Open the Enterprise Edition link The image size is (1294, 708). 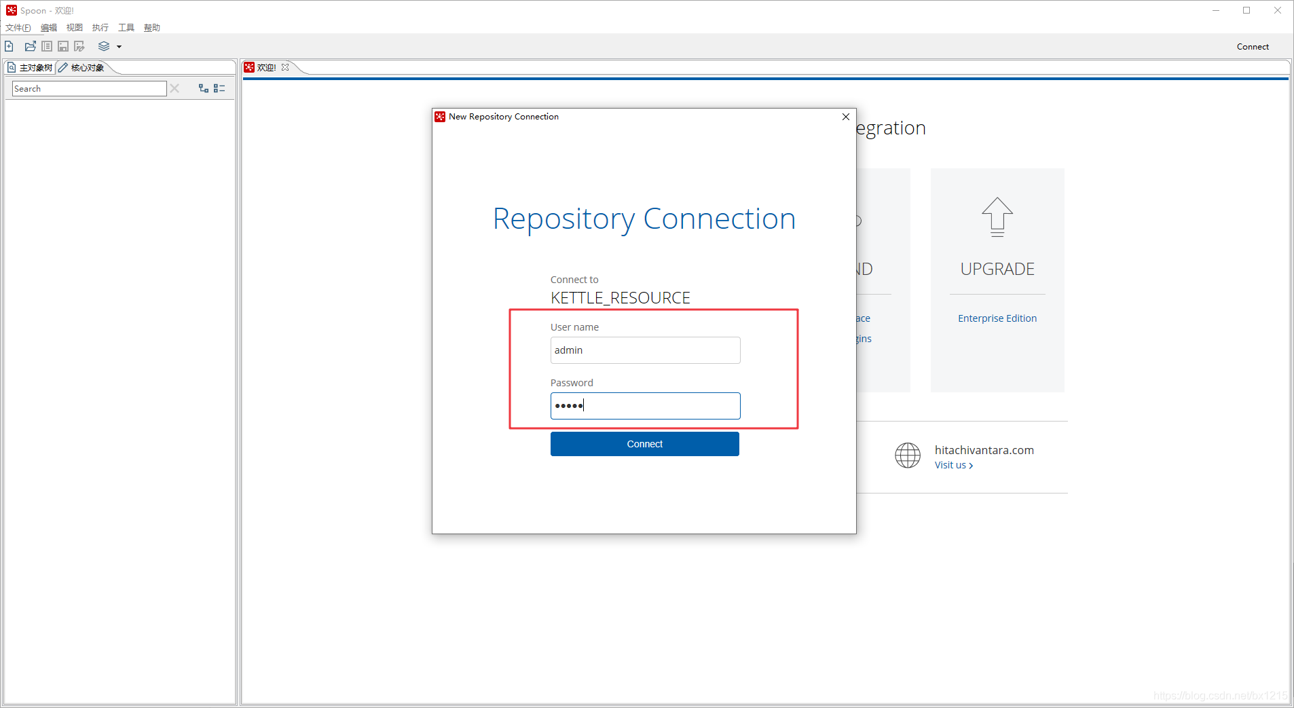[x=997, y=318]
